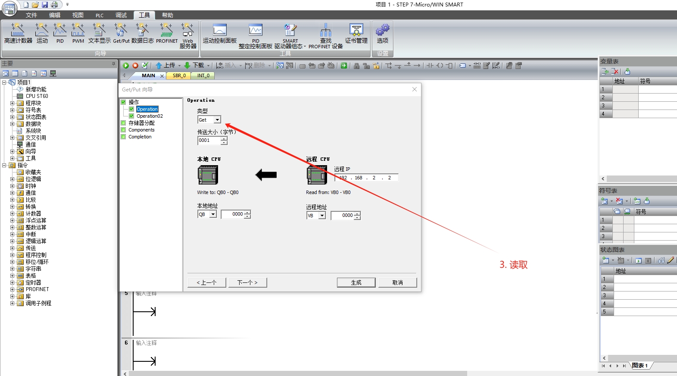Open the local address QB dropdown

(x=213, y=214)
